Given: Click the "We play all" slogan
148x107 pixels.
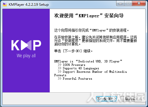Looking at the screenshot, I should point(26,56).
